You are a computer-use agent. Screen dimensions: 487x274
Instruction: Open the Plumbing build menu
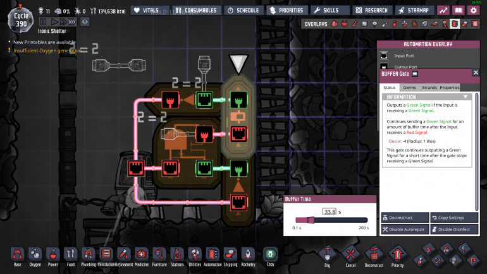click(x=88, y=257)
